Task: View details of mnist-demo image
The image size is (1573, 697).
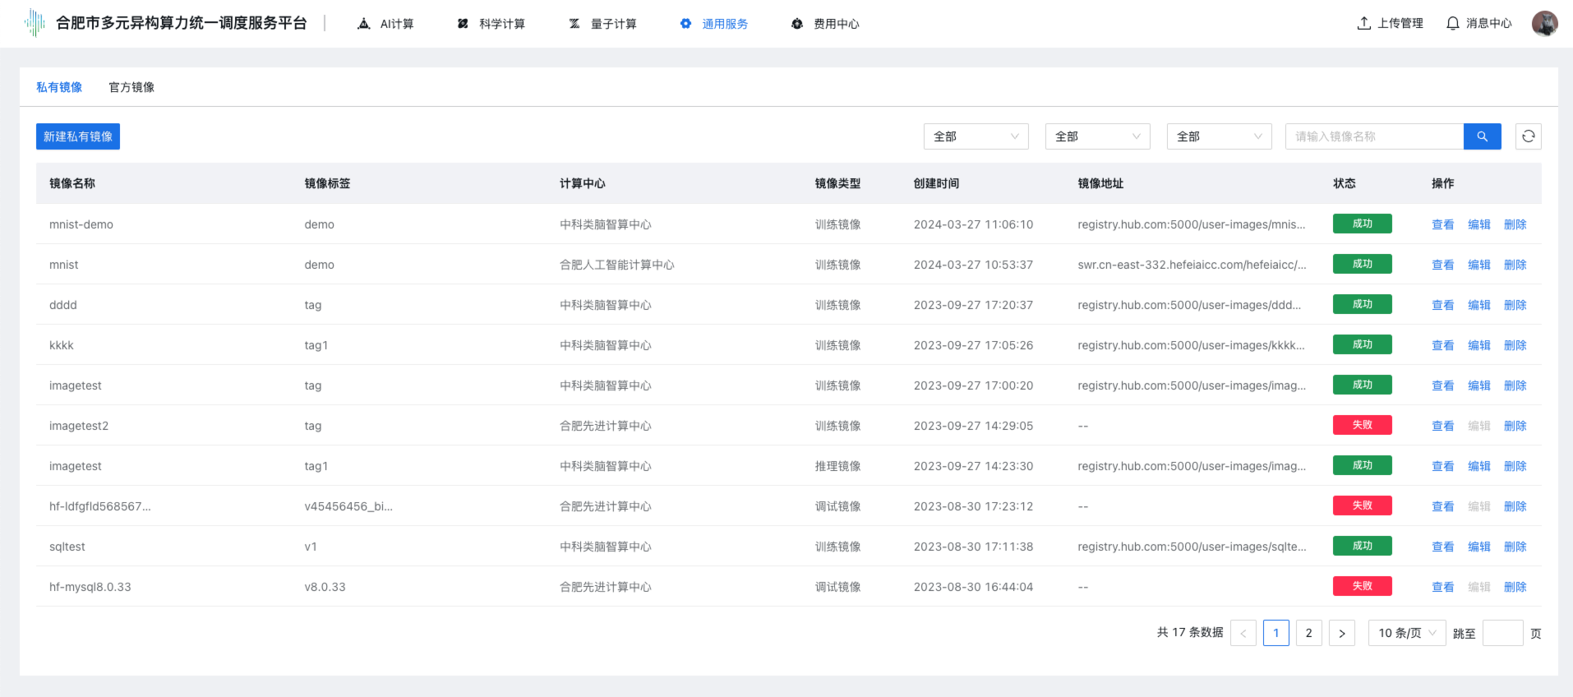Action: tap(1442, 224)
